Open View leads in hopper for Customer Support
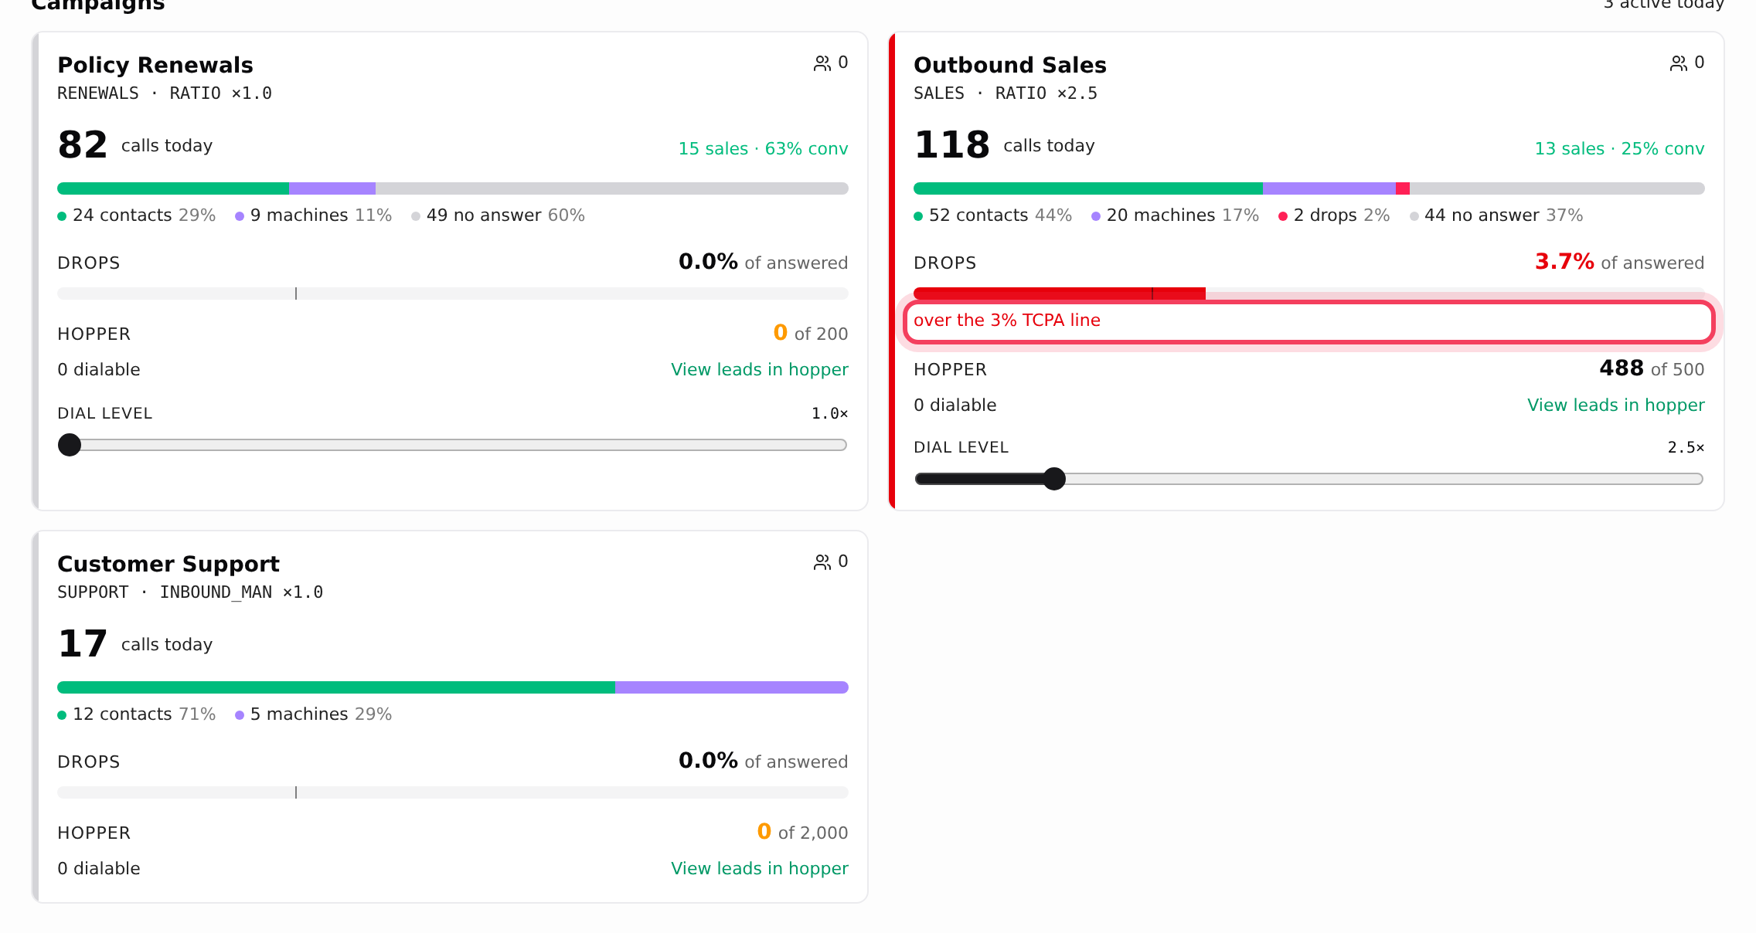The width and height of the screenshot is (1756, 933). pyautogui.click(x=759, y=869)
